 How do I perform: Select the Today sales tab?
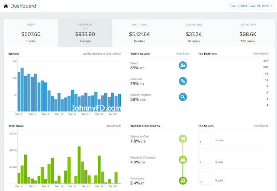tap(31, 33)
